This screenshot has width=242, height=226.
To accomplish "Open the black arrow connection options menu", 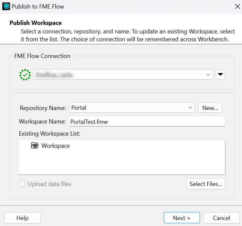I will point(220,74).
